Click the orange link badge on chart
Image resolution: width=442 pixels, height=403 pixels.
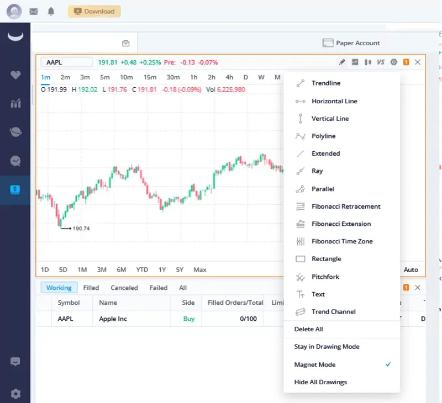(406, 62)
